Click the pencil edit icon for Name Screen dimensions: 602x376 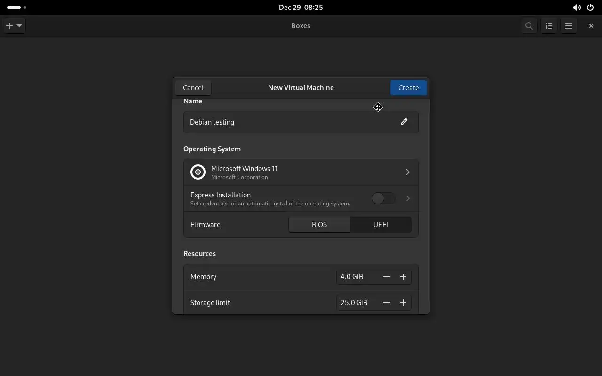click(x=404, y=122)
